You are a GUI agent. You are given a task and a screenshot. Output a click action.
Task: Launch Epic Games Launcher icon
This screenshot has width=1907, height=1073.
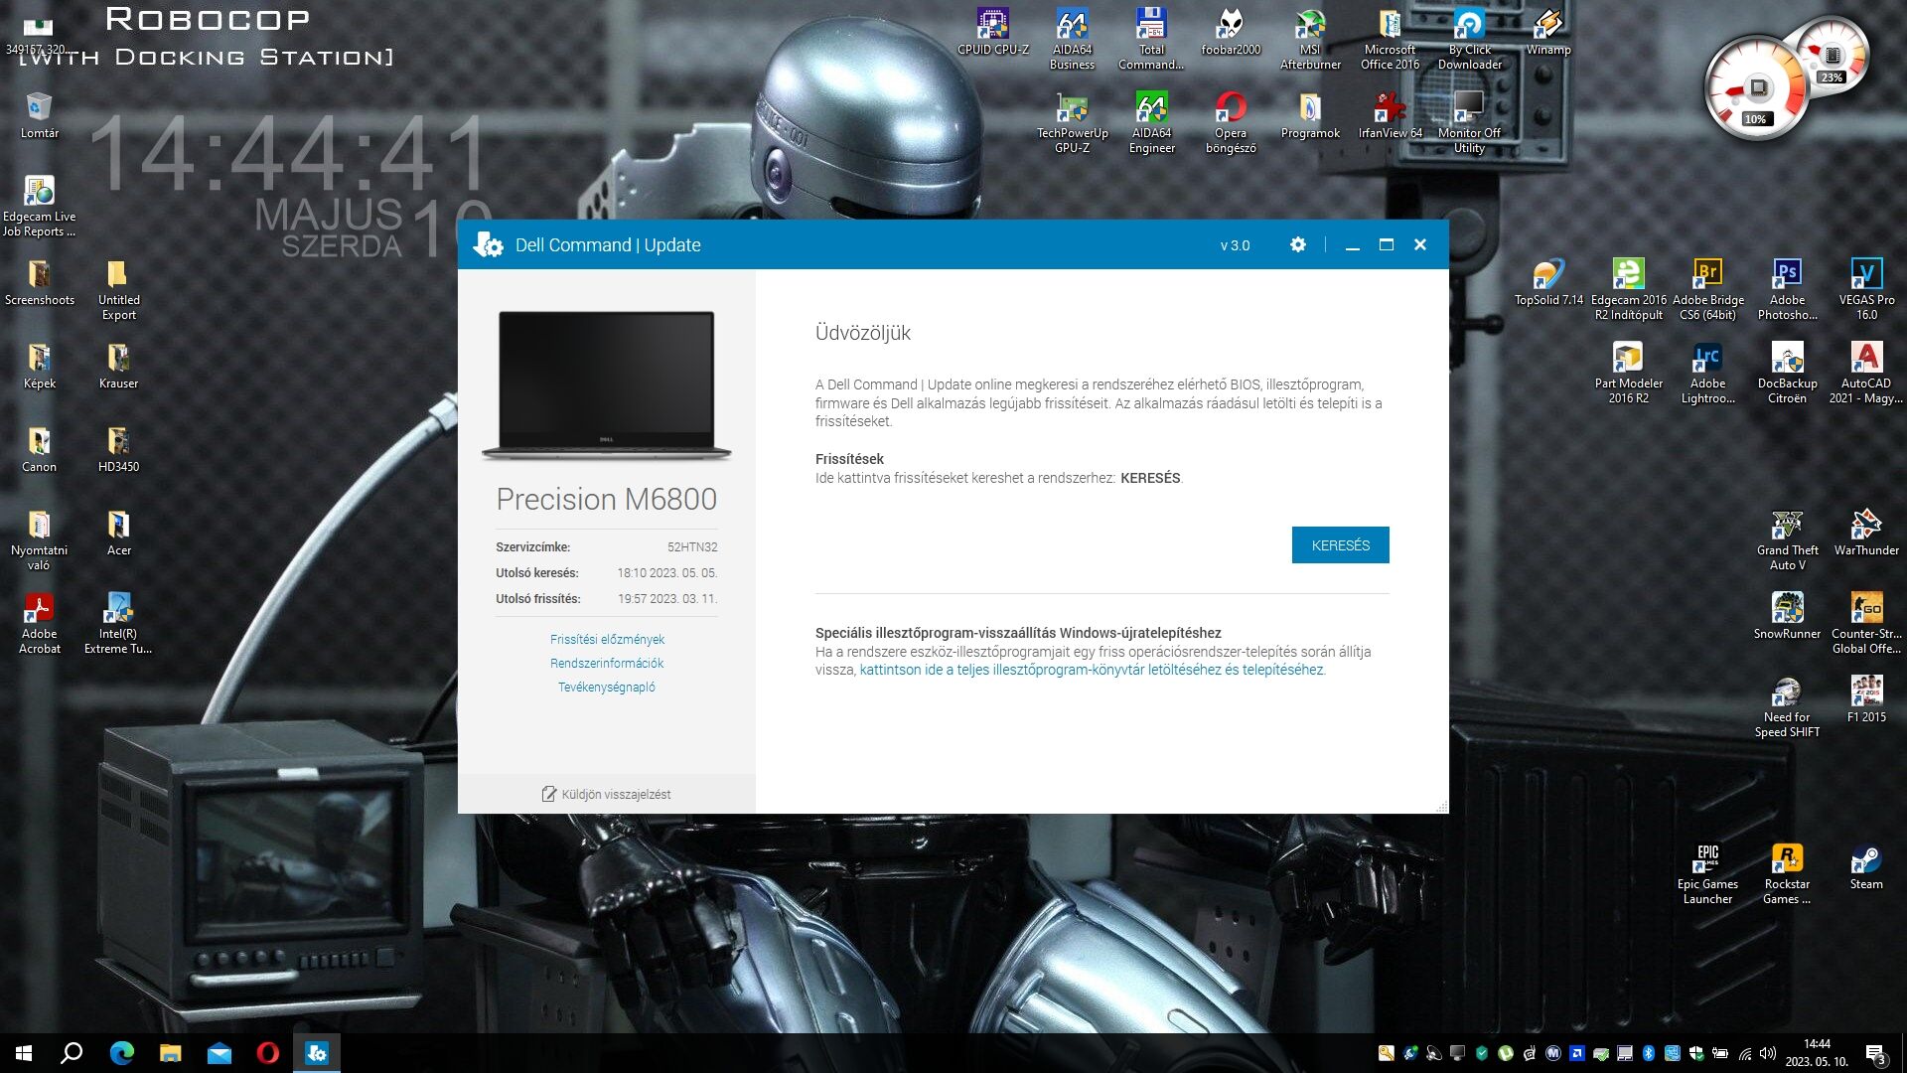pyautogui.click(x=1707, y=873)
